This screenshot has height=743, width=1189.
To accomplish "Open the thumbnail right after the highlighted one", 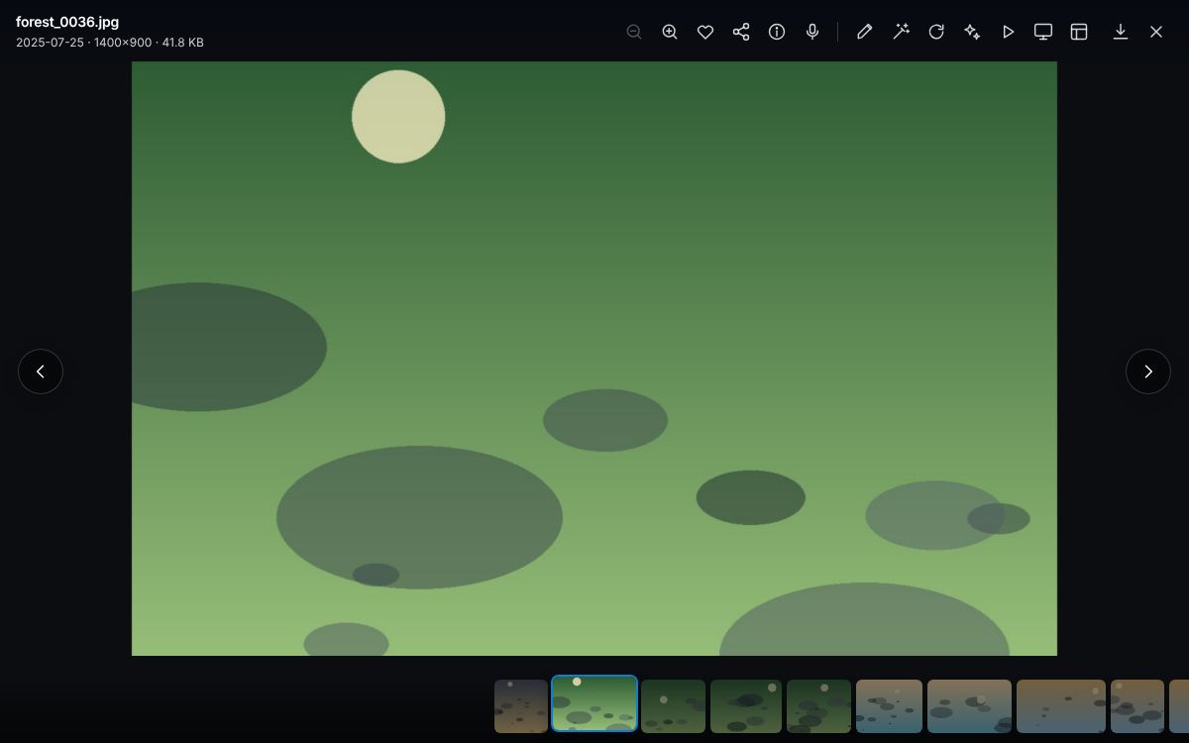I will [674, 706].
